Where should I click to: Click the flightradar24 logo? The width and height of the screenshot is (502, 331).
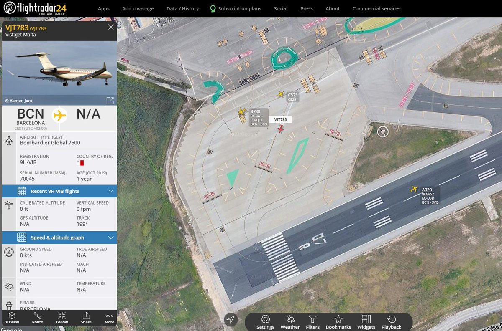pyautogui.click(x=35, y=8)
